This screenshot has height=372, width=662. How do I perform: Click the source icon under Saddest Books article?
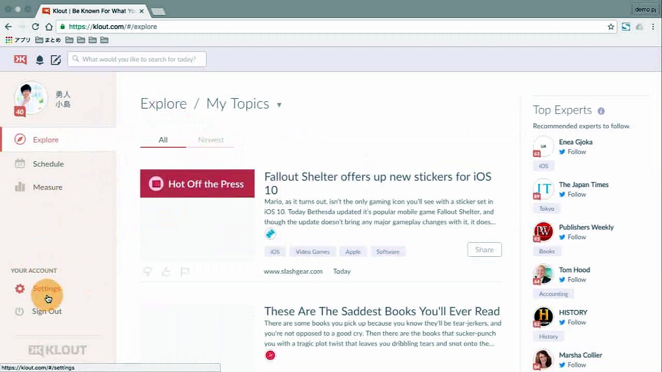270,355
